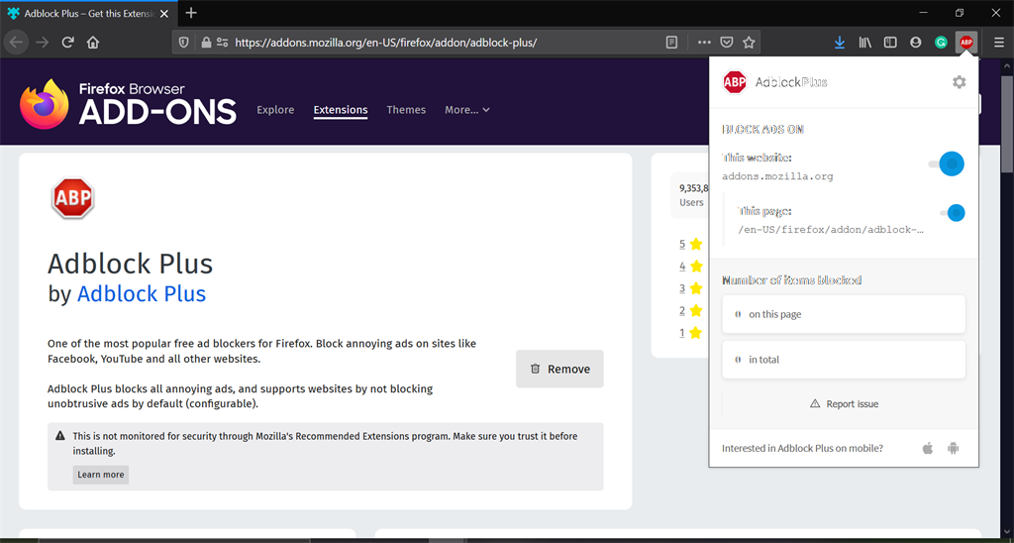The image size is (1014, 543).
Task: Open the Downloads arrow icon
Action: [840, 43]
